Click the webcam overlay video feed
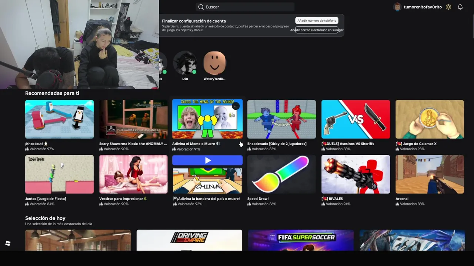Image resolution: width=474 pixels, height=266 pixels. click(x=80, y=44)
